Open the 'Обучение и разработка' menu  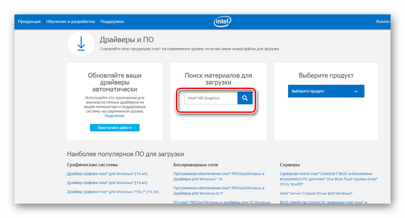click(x=70, y=22)
